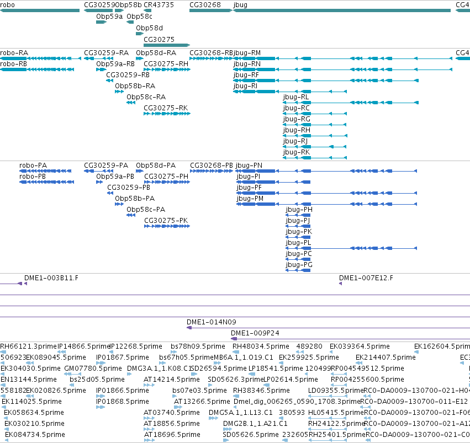
Task: Select the Obp59a-RB transcript label
Action: point(115,64)
